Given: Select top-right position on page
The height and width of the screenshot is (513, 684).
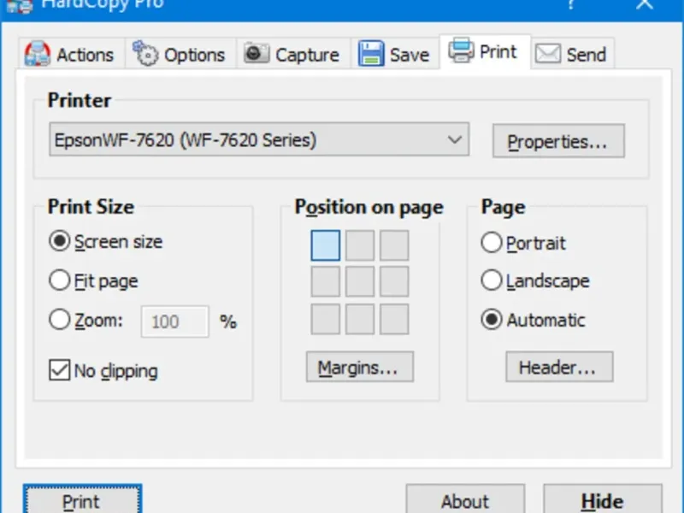Looking at the screenshot, I should [394, 245].
